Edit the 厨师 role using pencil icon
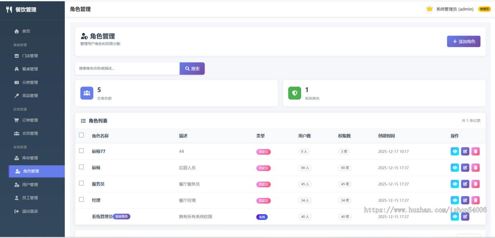495x238 pixels. pos(465,168)
